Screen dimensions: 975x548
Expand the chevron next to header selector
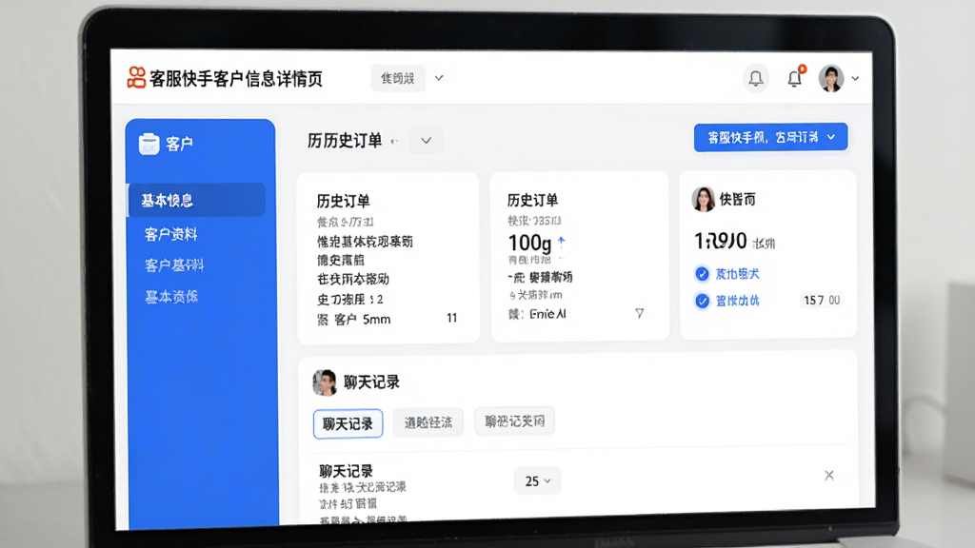point(439,78)
